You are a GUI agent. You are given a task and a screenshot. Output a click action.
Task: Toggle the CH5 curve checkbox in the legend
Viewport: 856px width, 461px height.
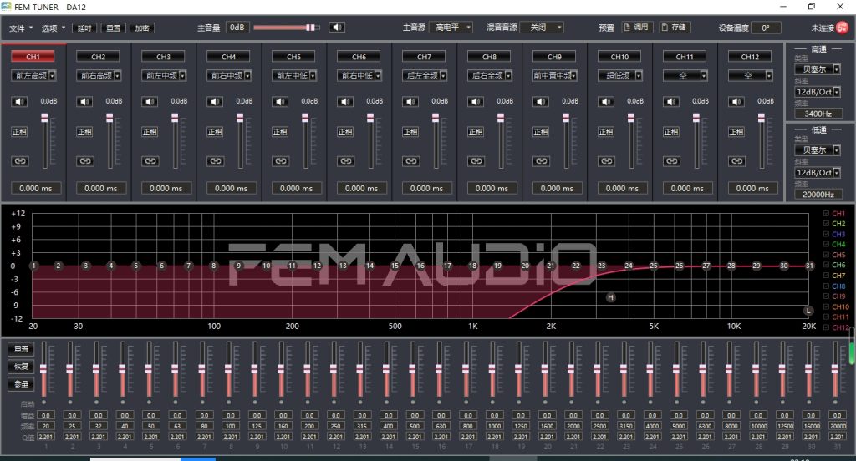point(826,255)
